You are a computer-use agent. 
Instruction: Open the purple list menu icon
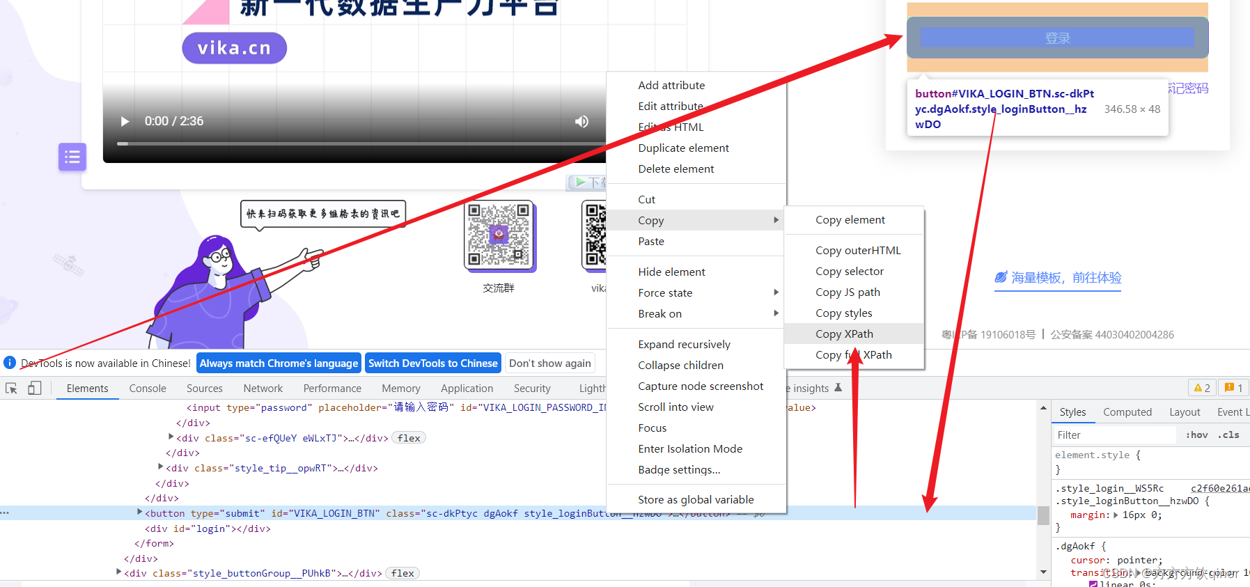pos(72,157)
